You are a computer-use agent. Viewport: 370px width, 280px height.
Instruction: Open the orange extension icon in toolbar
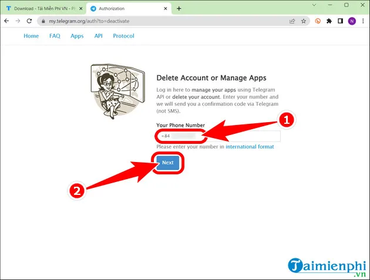(318, 21)
